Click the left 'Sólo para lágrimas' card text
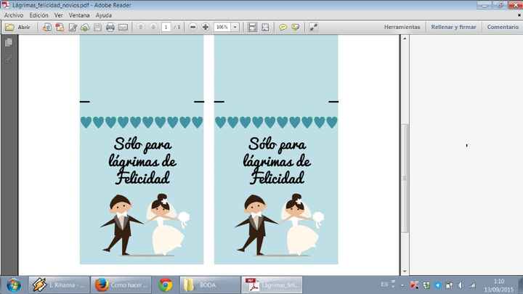523x294 pixels. tap(142, 160)
